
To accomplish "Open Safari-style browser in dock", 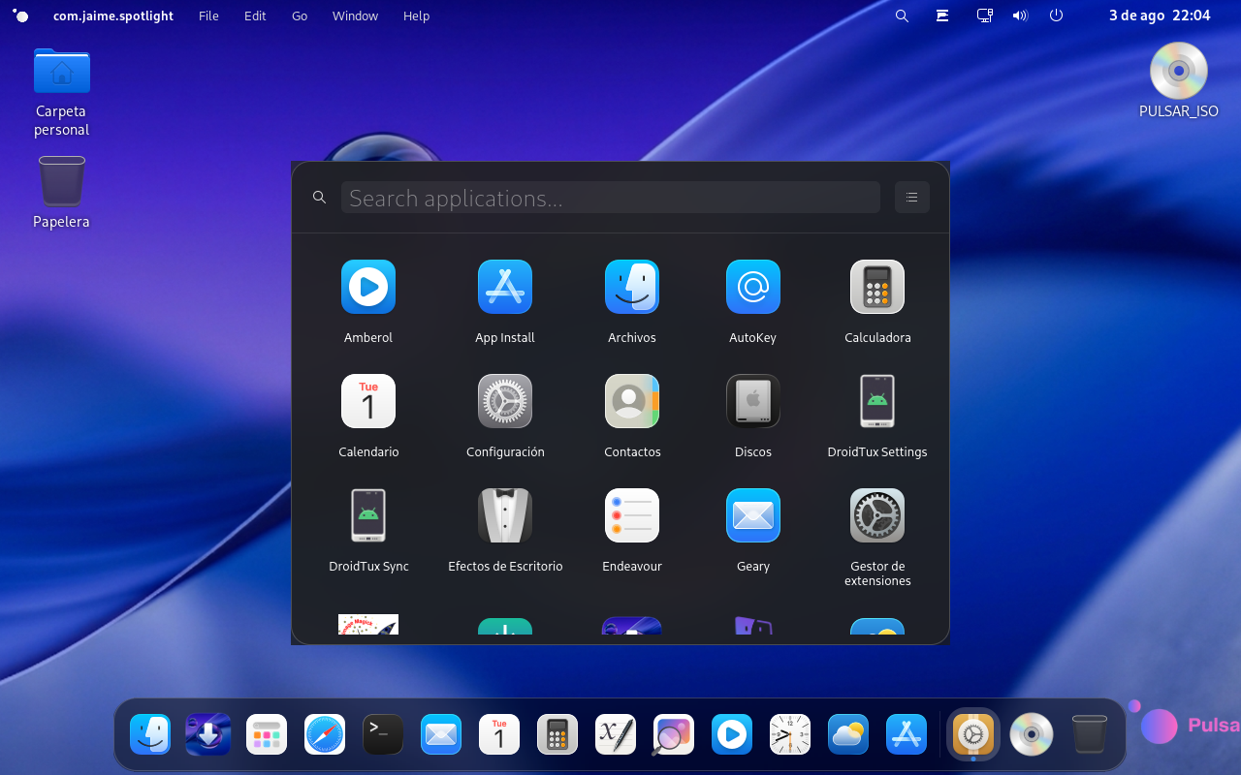I will (x=325, y=734).
